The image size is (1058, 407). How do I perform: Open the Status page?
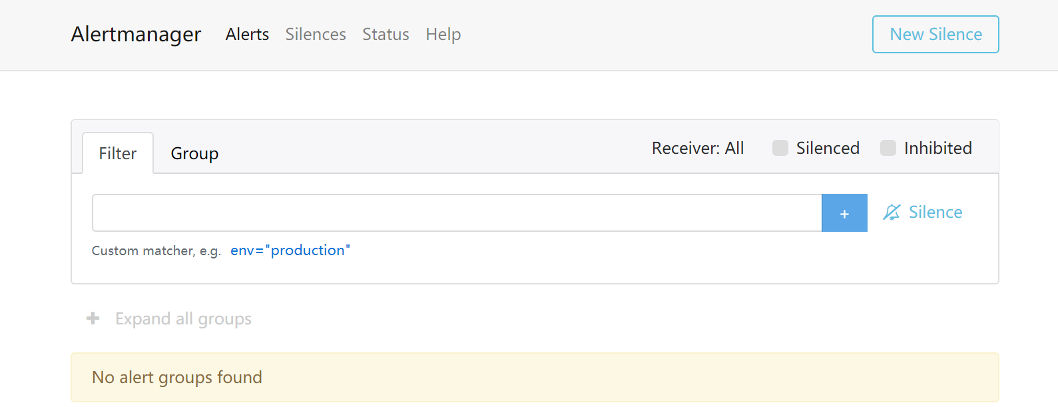(386, 34)
